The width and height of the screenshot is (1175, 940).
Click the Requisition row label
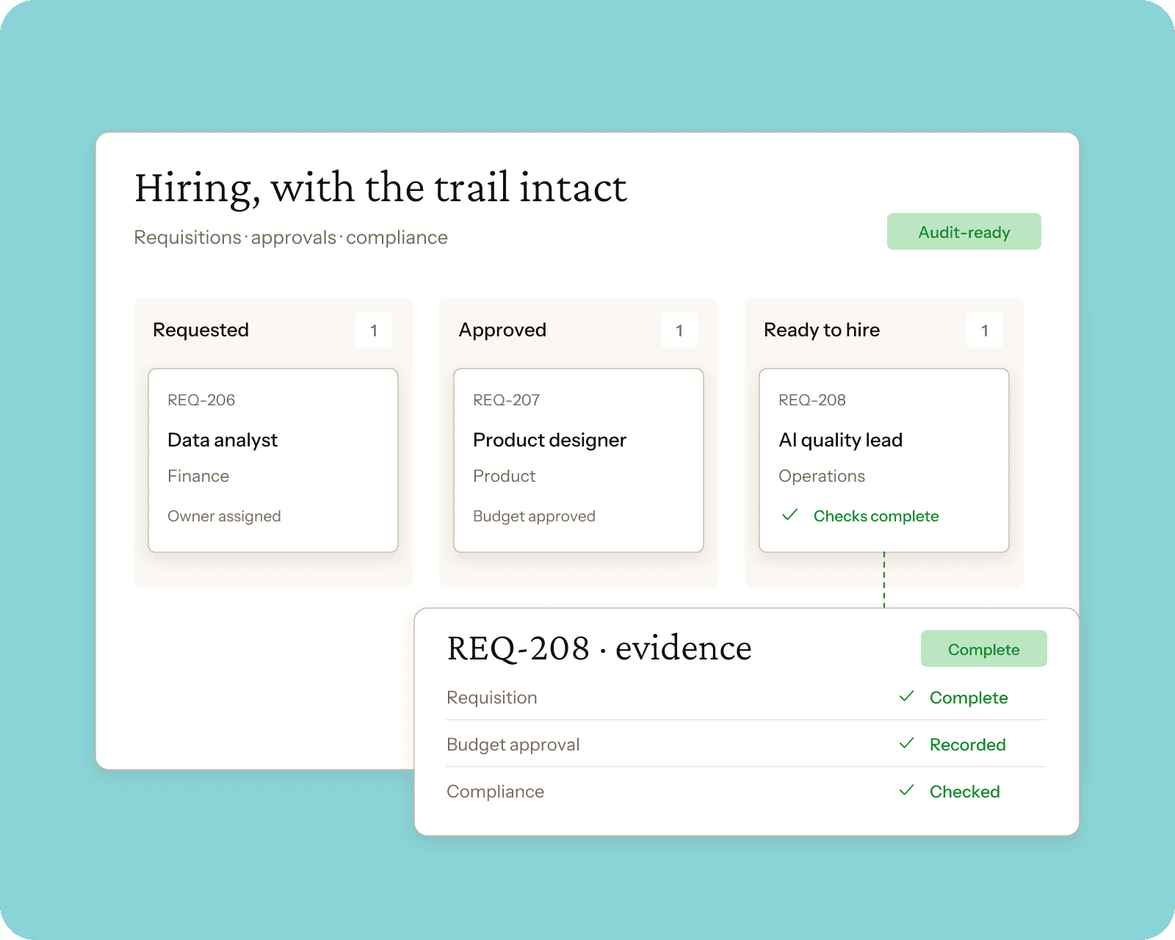click(492, 697)
